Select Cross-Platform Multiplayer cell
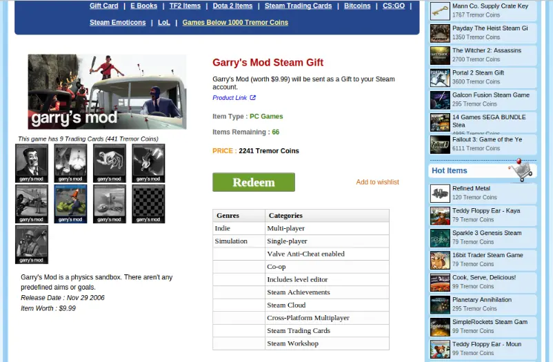This screenshot has height=362, width=553. tap(327, 318)
